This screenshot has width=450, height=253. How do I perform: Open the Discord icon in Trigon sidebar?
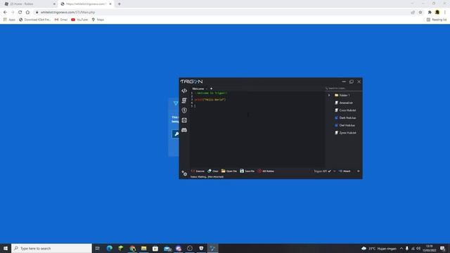click(184, 130)
